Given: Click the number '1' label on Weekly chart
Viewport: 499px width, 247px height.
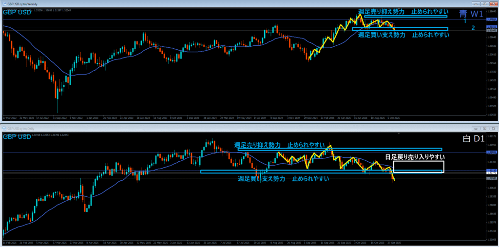Looking at the screenshot, I should point(465,21).
